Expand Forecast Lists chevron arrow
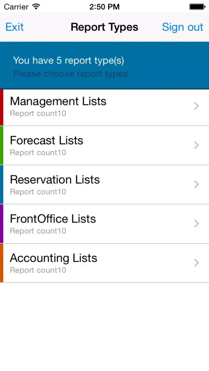The height and width of the screenshot is (371, 209). pyautogui.click(x=196, y=145)
